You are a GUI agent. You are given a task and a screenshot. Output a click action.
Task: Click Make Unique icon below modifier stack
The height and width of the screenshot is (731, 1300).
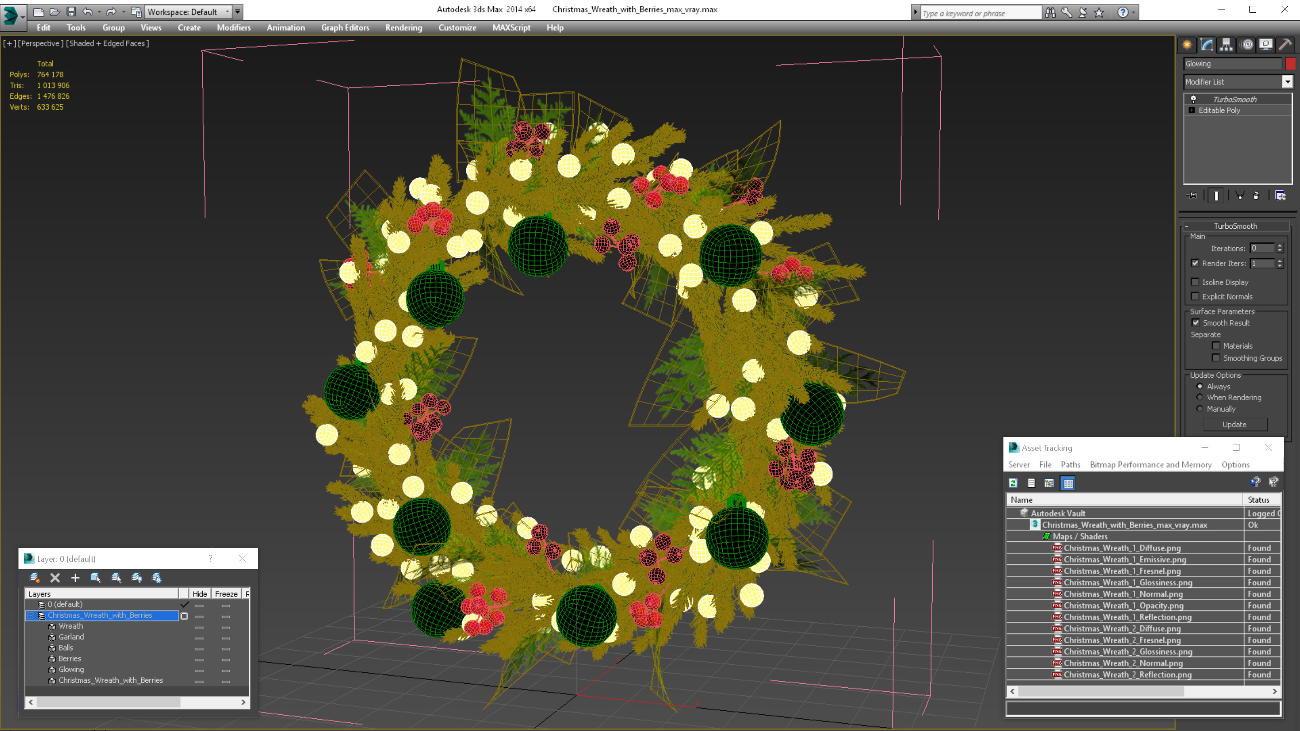pyautogui.click(x=1240, y=195)
